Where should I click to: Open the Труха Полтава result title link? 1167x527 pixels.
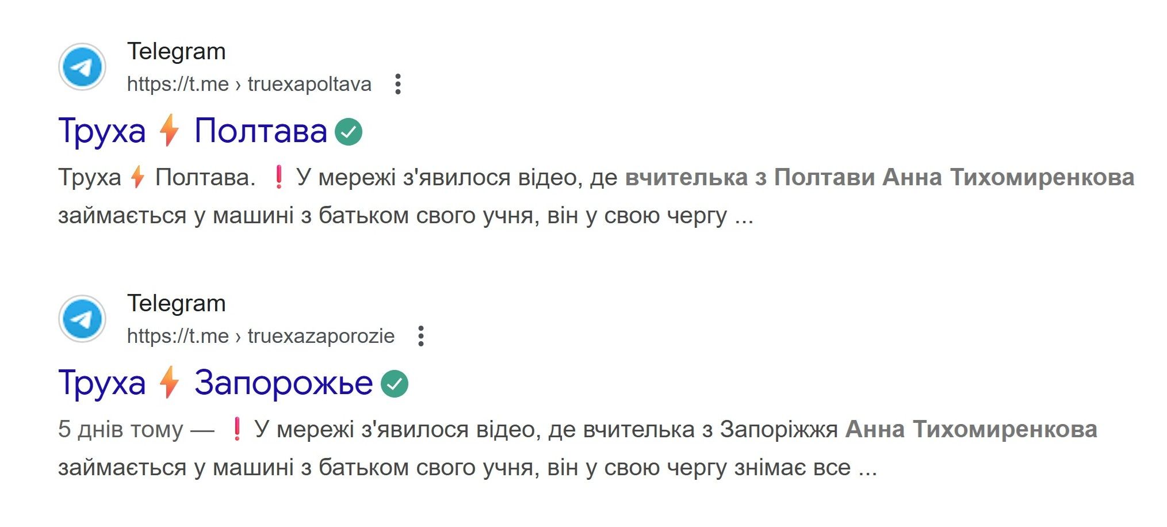click(261, 131)
